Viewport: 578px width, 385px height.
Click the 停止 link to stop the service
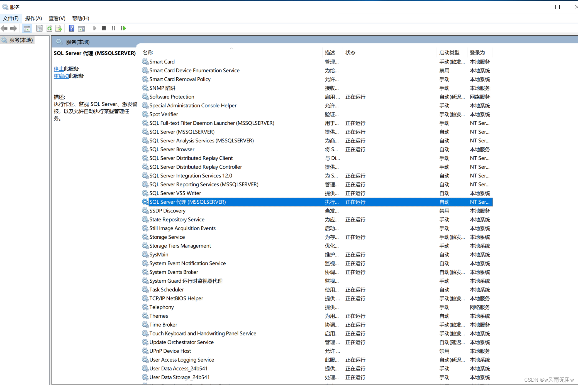pyautogui.click(x=59, y=69)
